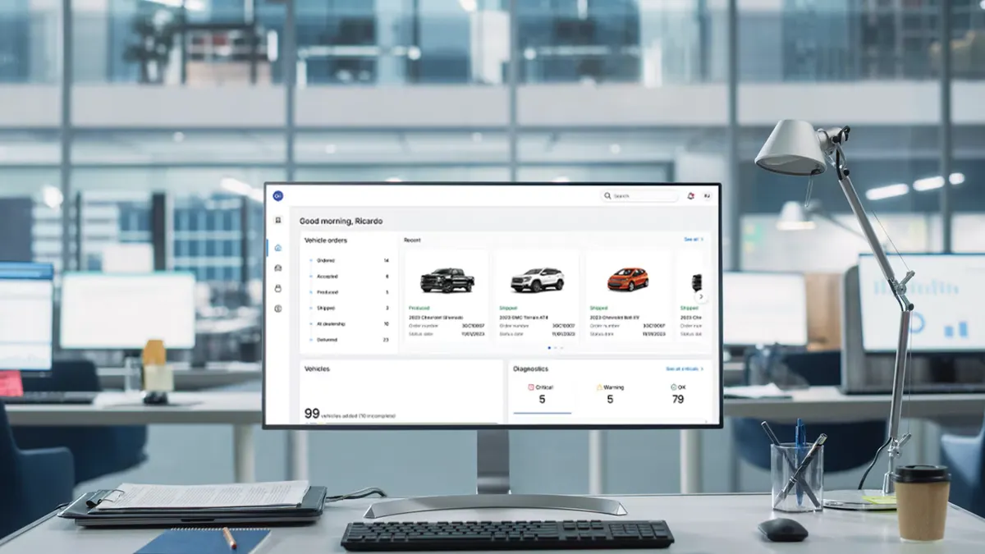Image resolution: width=985 pixels, height=554 pixels.
Task: Click the 2023 GMC Terrain AT4 title
Action: point(525,317)
